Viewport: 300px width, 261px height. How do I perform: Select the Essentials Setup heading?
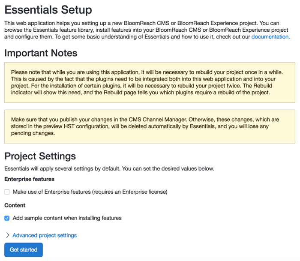click(48, 9)
